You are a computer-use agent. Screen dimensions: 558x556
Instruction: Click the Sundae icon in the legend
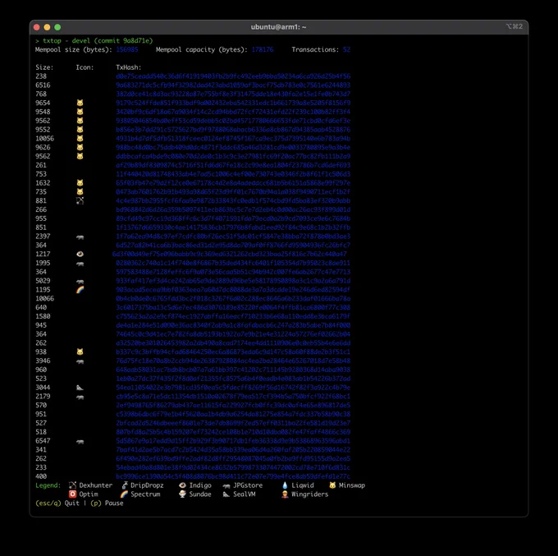[182, 494]
